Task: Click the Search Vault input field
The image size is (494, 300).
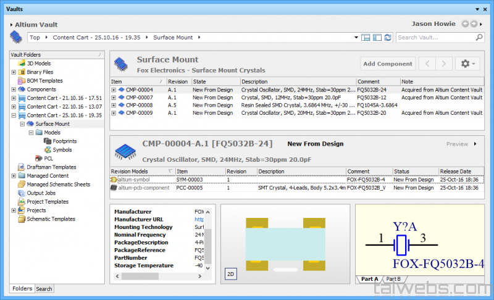Action: 433,38
